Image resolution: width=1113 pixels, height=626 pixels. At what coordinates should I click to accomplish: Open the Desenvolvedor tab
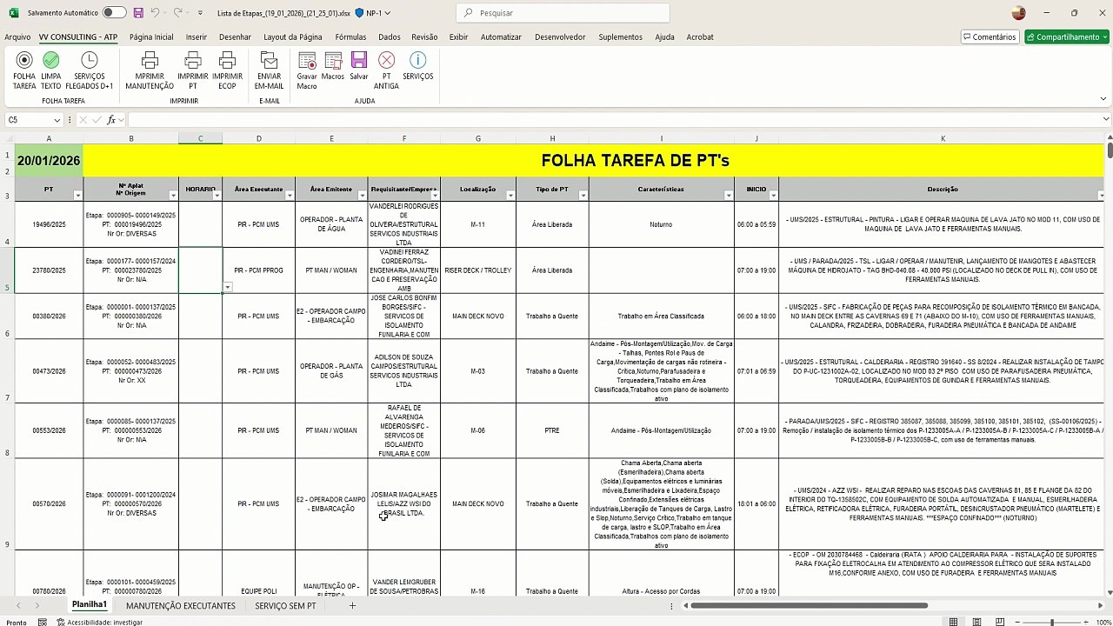[x=560, y=37]
